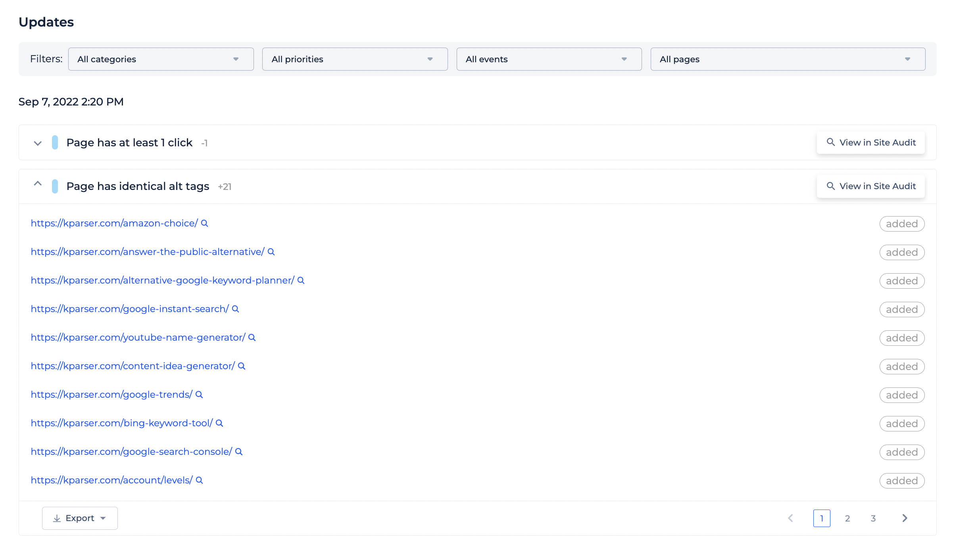Click magnifier icon beside google-search-console URL
This screenshot has height=552, width=953.
coord(239,452)
